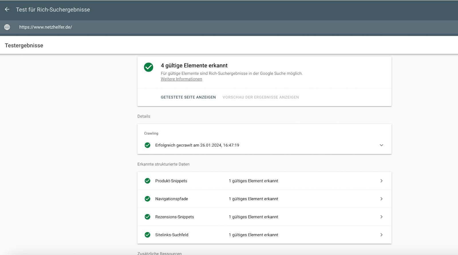Click '1 gültiges Element erkannt' in the Produkt-Snippets row
The image size is (458, 255).
(253, 181)
